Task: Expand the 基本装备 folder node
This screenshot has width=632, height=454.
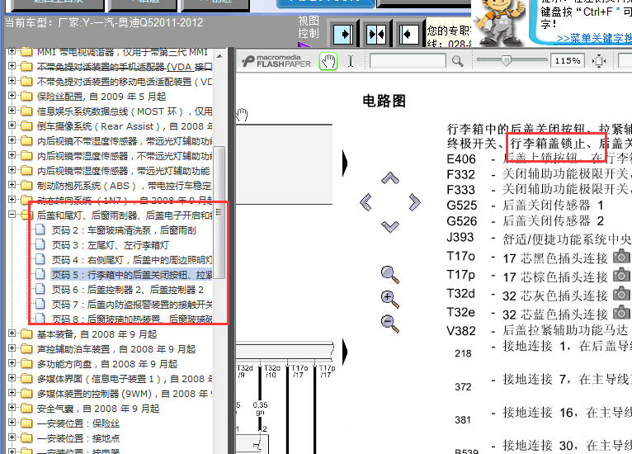Action: [x=12, y=333]
